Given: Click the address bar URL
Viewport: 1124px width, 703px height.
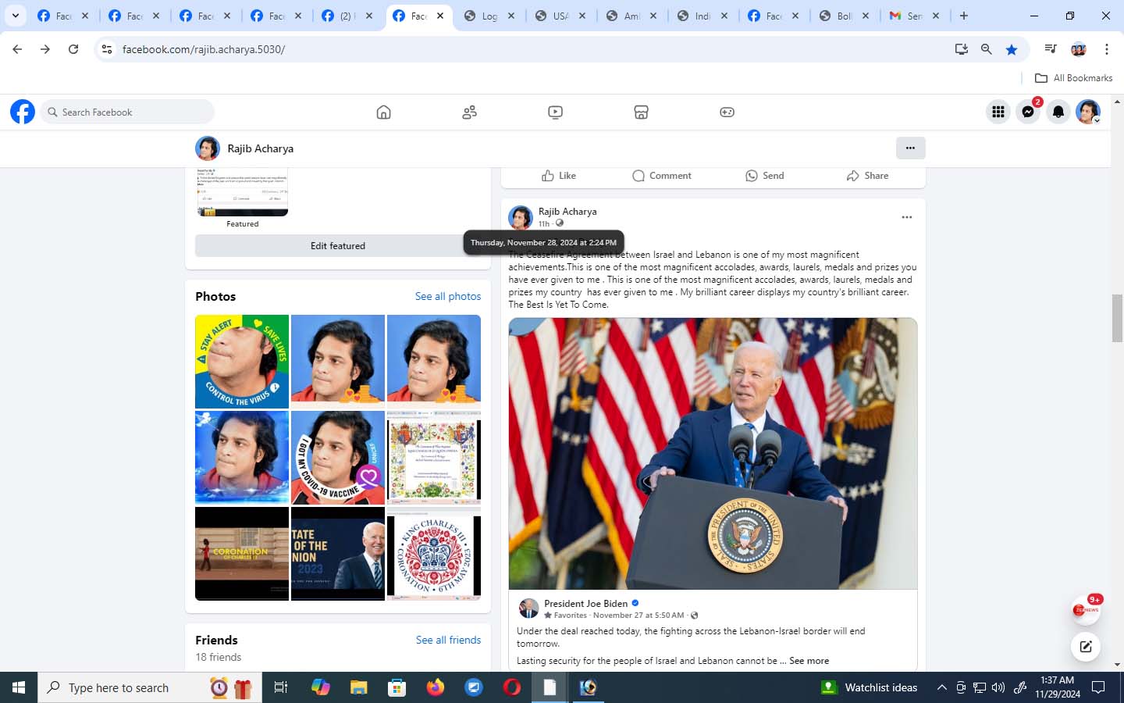Looking at the screenshot, I should [x=204, y=49].
